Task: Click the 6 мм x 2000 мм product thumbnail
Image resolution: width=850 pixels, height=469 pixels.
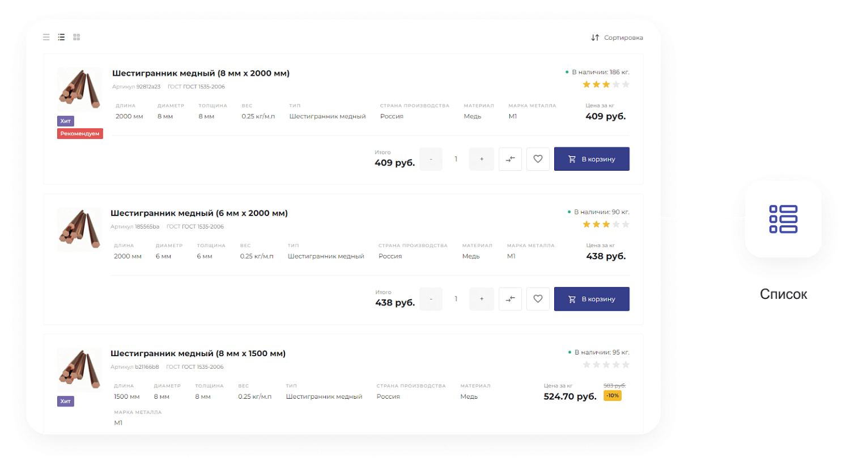Action: click(79, 229)
